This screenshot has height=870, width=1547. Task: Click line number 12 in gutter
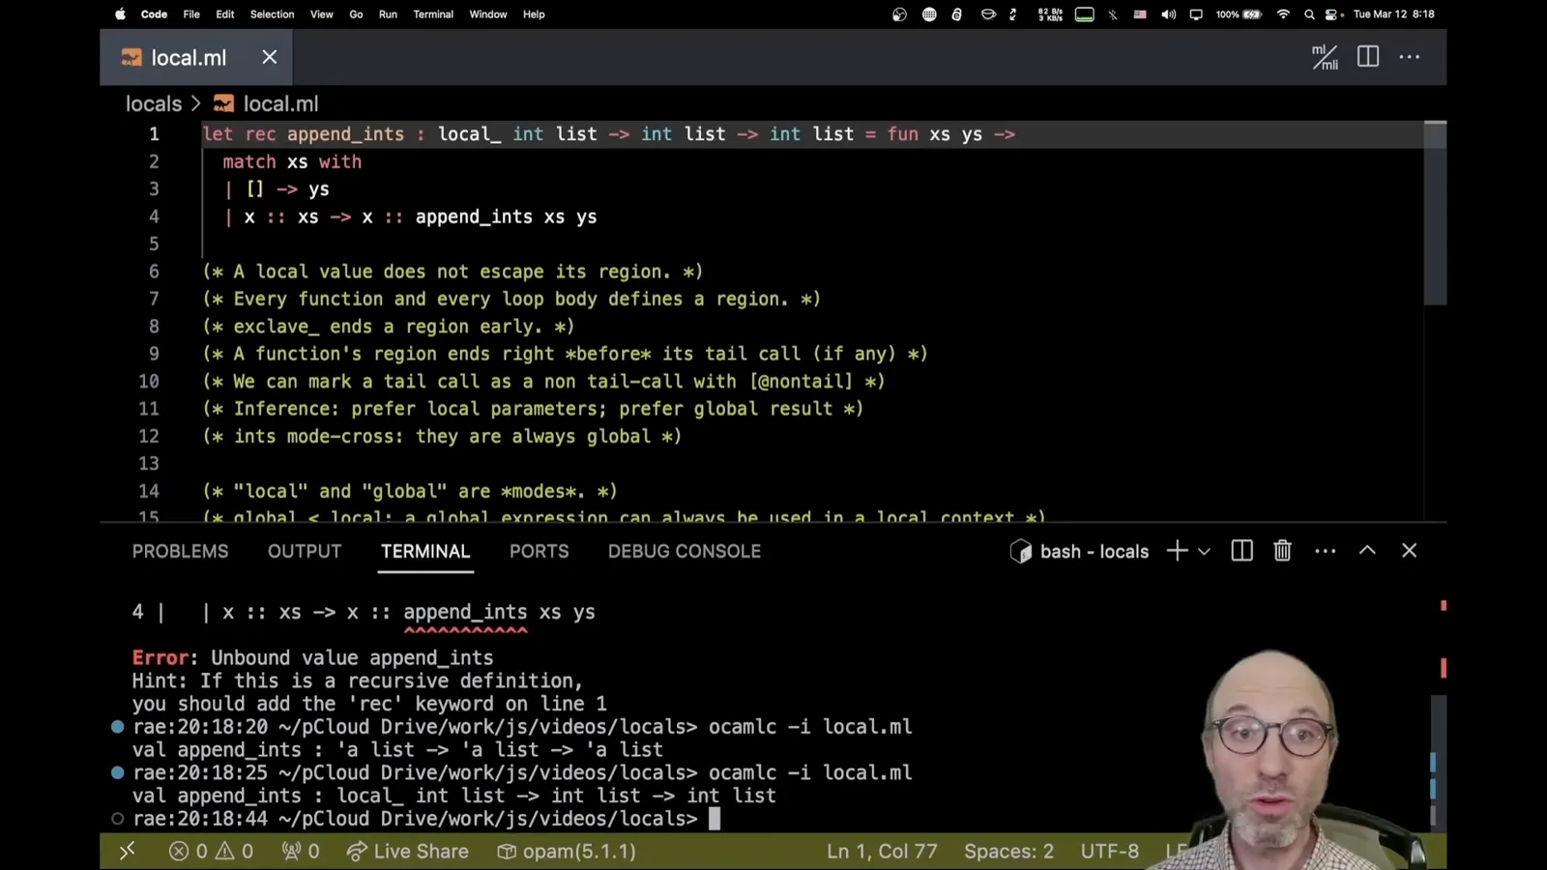pyautogui.click(x=149, y=436)
